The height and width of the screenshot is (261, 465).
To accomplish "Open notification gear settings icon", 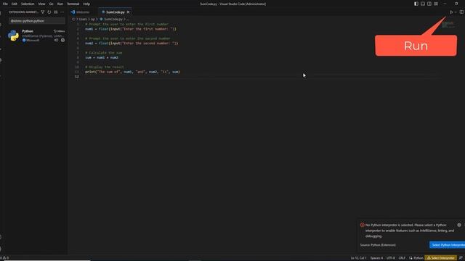I will (x=459, y=225).
